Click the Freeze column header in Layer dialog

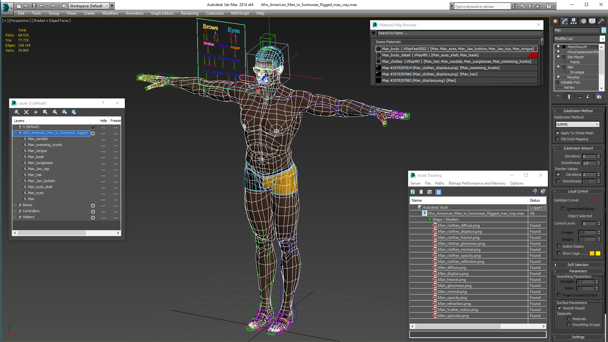(x=115, y=121)
